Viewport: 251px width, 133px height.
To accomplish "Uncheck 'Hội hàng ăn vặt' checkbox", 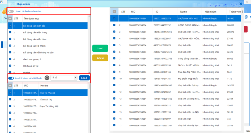I will tap(10, 66).
